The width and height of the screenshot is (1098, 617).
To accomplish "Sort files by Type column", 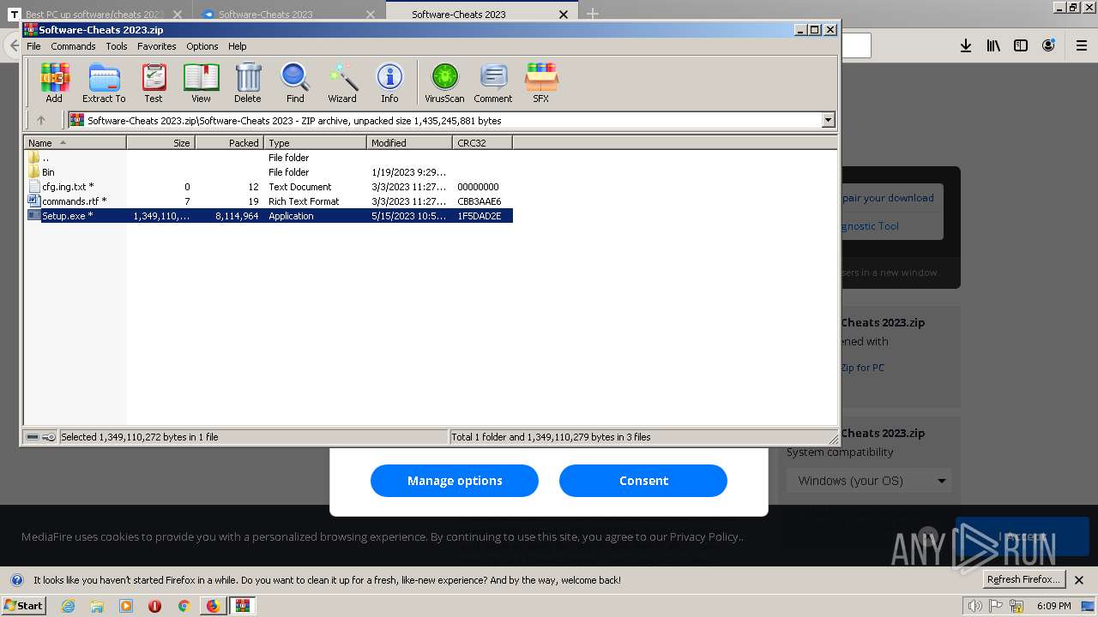I will (316, 143).
